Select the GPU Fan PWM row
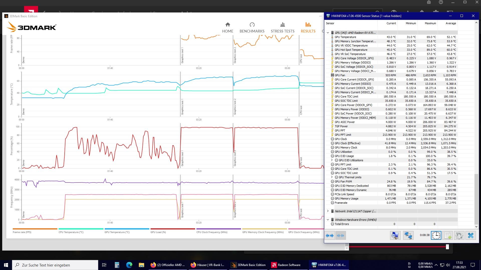 point(391,181)
